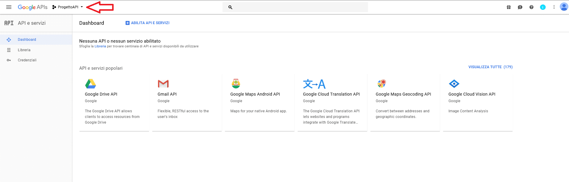
Task: Select Libreria in the sidebar
Action: [36, 50]
